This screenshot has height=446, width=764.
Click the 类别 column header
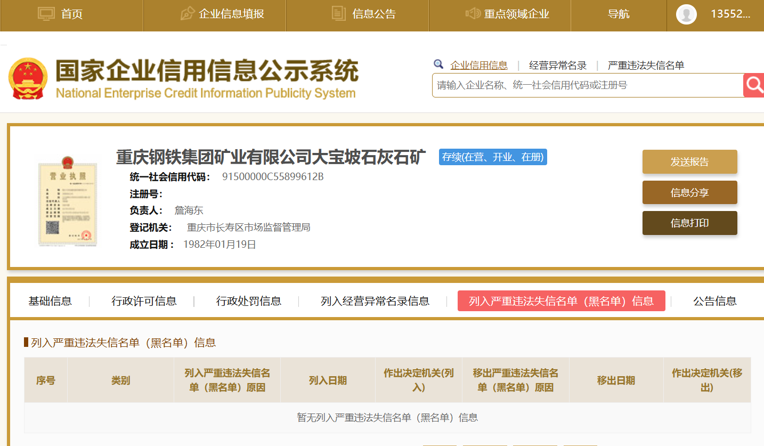(x=120, y=380)
